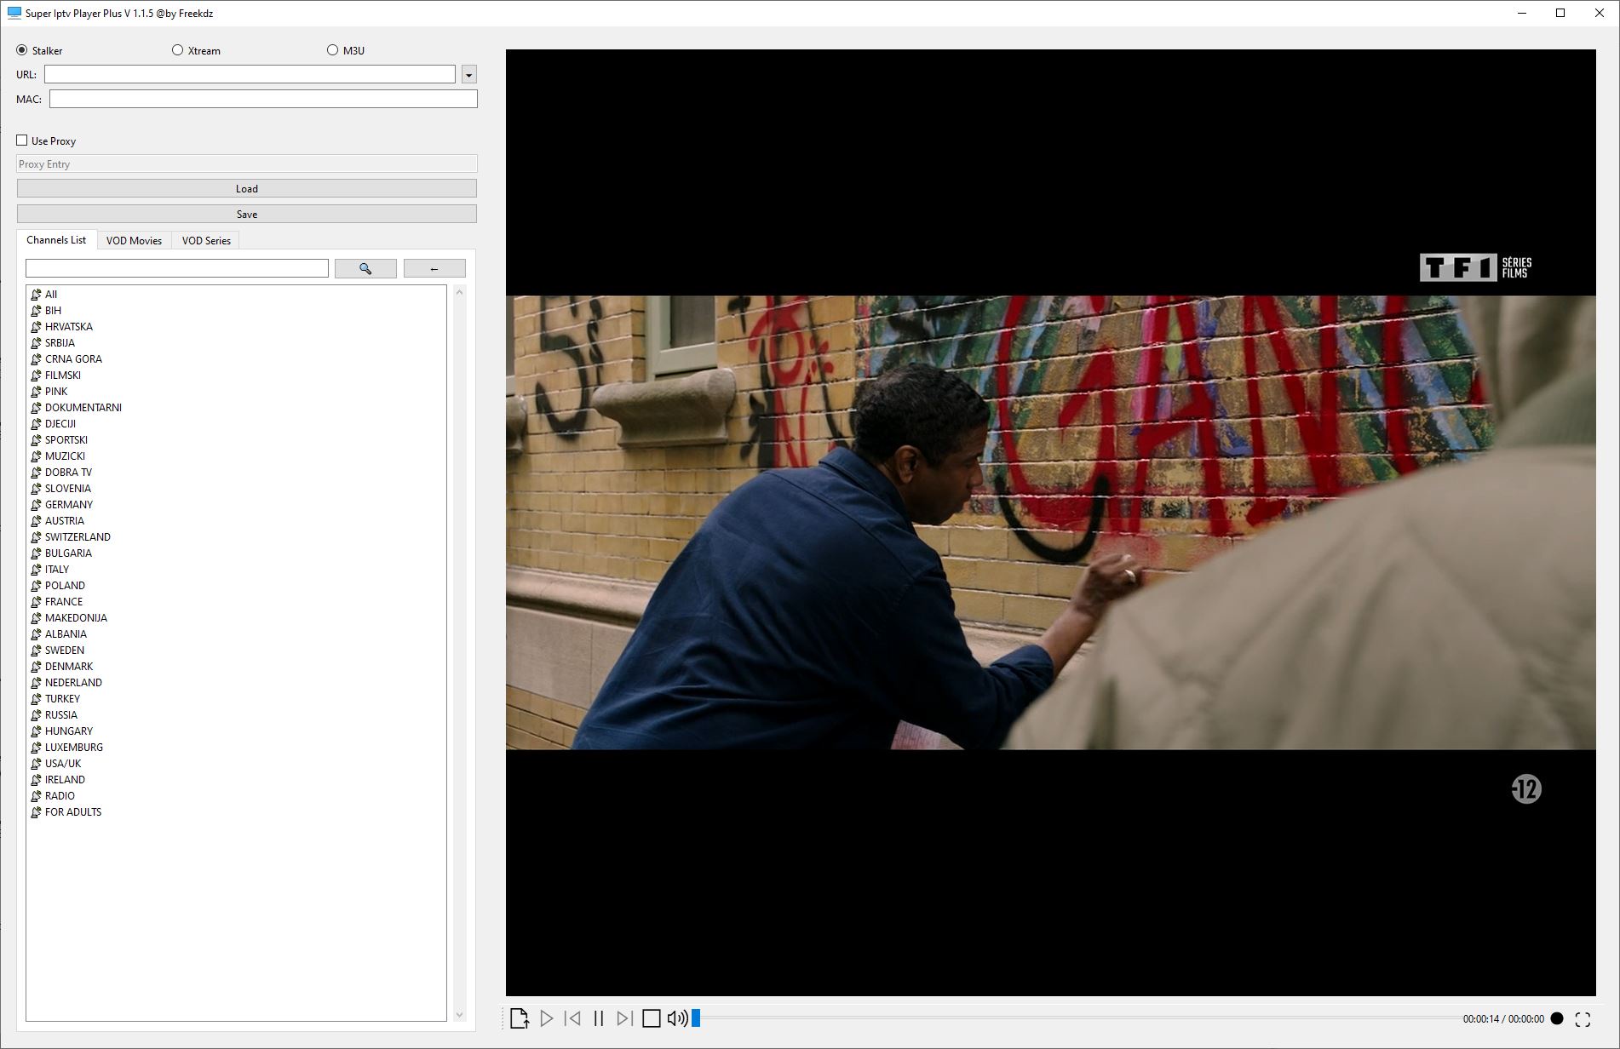The width and height of the screenshot is (1620, 1049).
Task: Toggle fullscreen video mode
Action: click(x=1583, y=1019)
